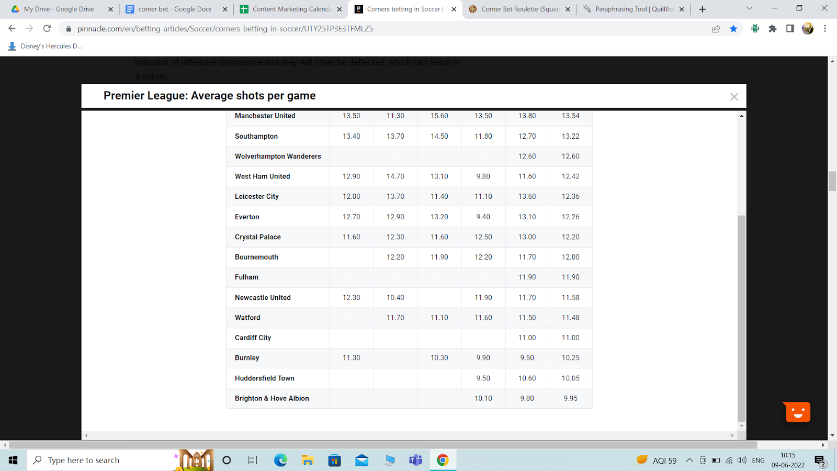Click popup horizontal scrollbar right arrow
Image resolution: width=837 pixels, height=471 pixels.
point(732,435)
